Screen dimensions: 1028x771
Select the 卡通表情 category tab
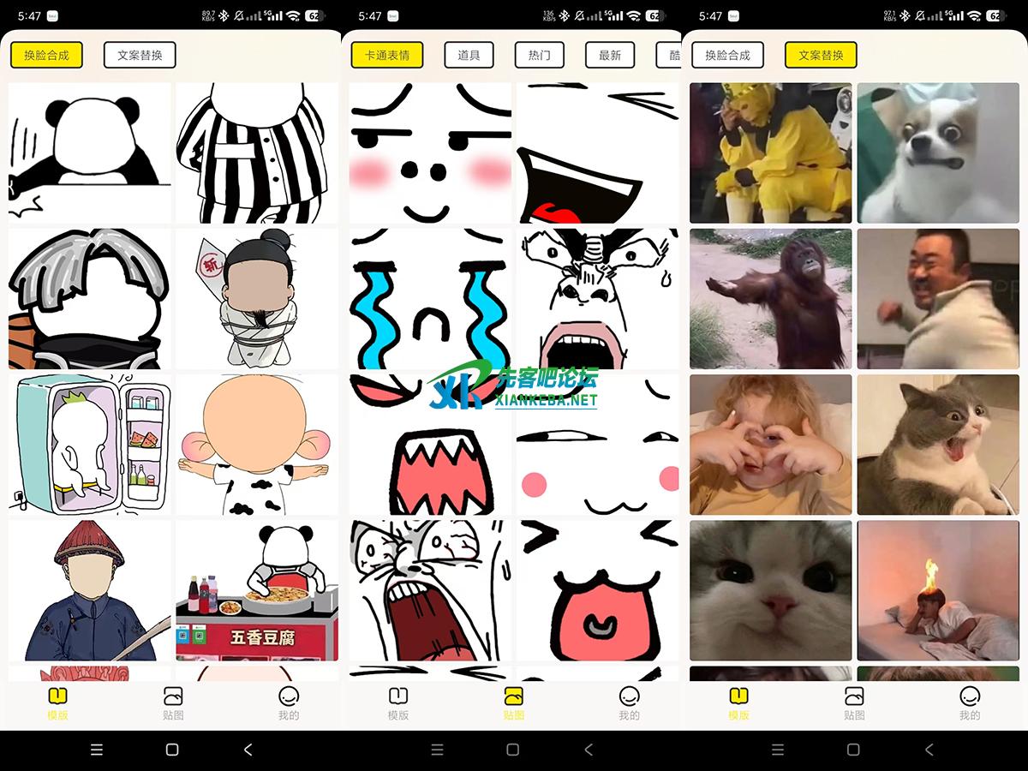pos(387,55)
